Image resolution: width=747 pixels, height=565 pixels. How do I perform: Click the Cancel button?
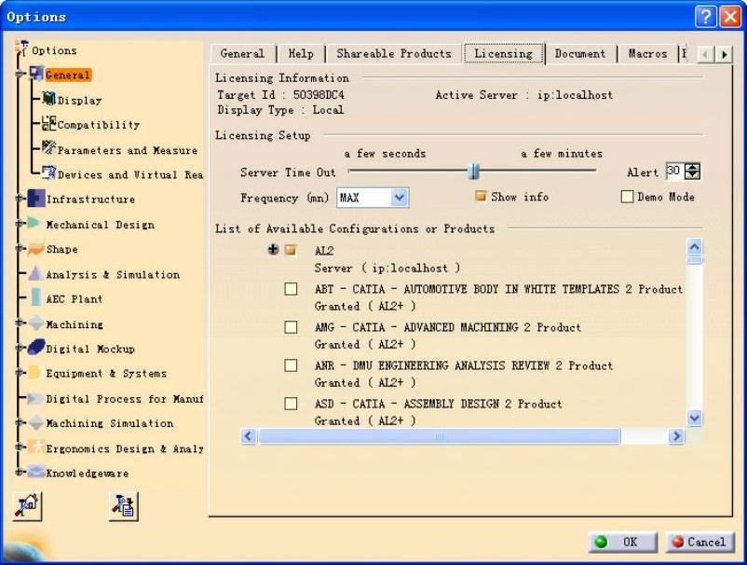click(x=699, y=542)
